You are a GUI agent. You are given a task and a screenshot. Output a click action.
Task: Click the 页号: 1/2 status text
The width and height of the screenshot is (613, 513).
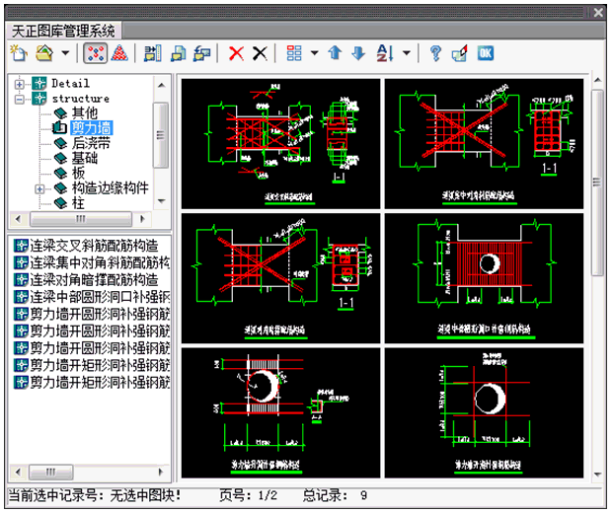tap(248, 495)
